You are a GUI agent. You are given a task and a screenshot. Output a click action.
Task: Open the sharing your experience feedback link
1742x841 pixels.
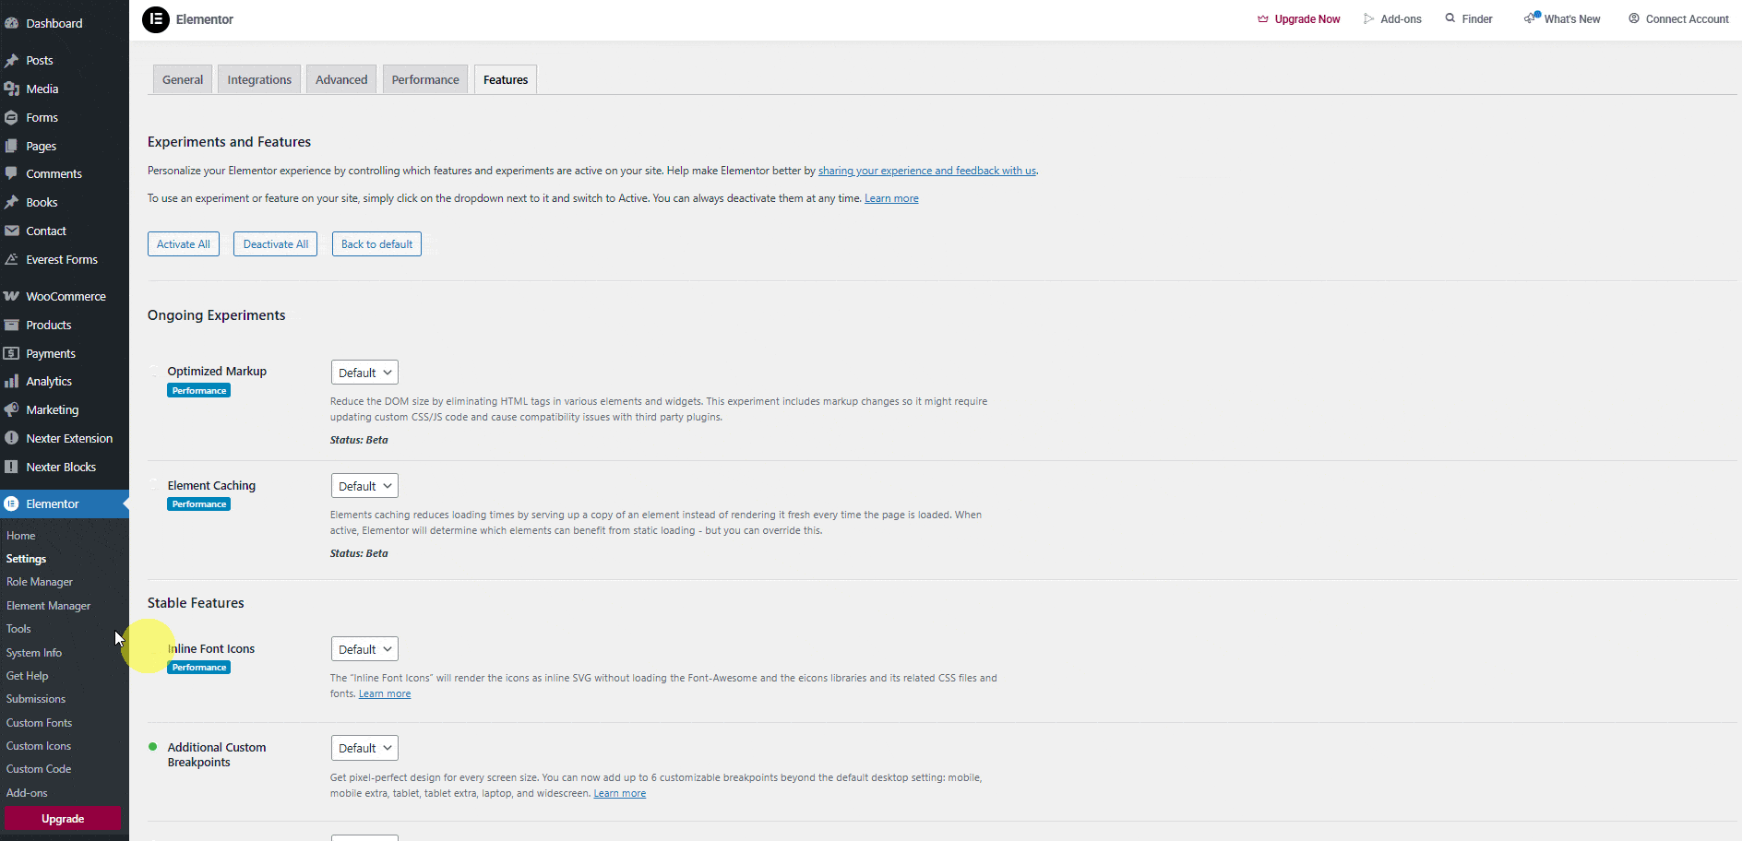(x=926, y=171)
